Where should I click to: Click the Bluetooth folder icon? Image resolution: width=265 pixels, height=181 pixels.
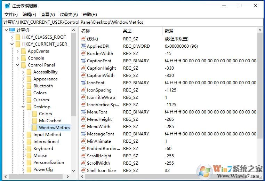click(x=29, y=86)
